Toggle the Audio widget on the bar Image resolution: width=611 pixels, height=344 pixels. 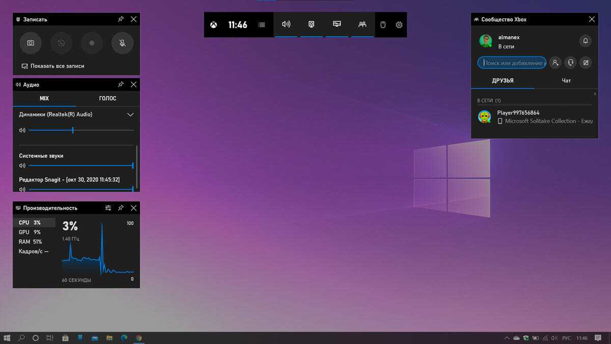(286, 24)
